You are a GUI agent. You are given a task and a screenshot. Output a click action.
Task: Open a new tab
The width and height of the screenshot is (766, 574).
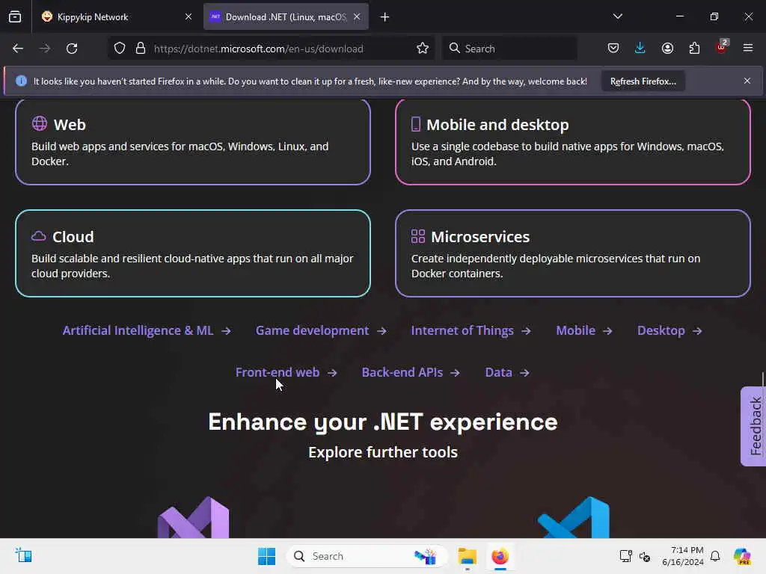[385, 17]
